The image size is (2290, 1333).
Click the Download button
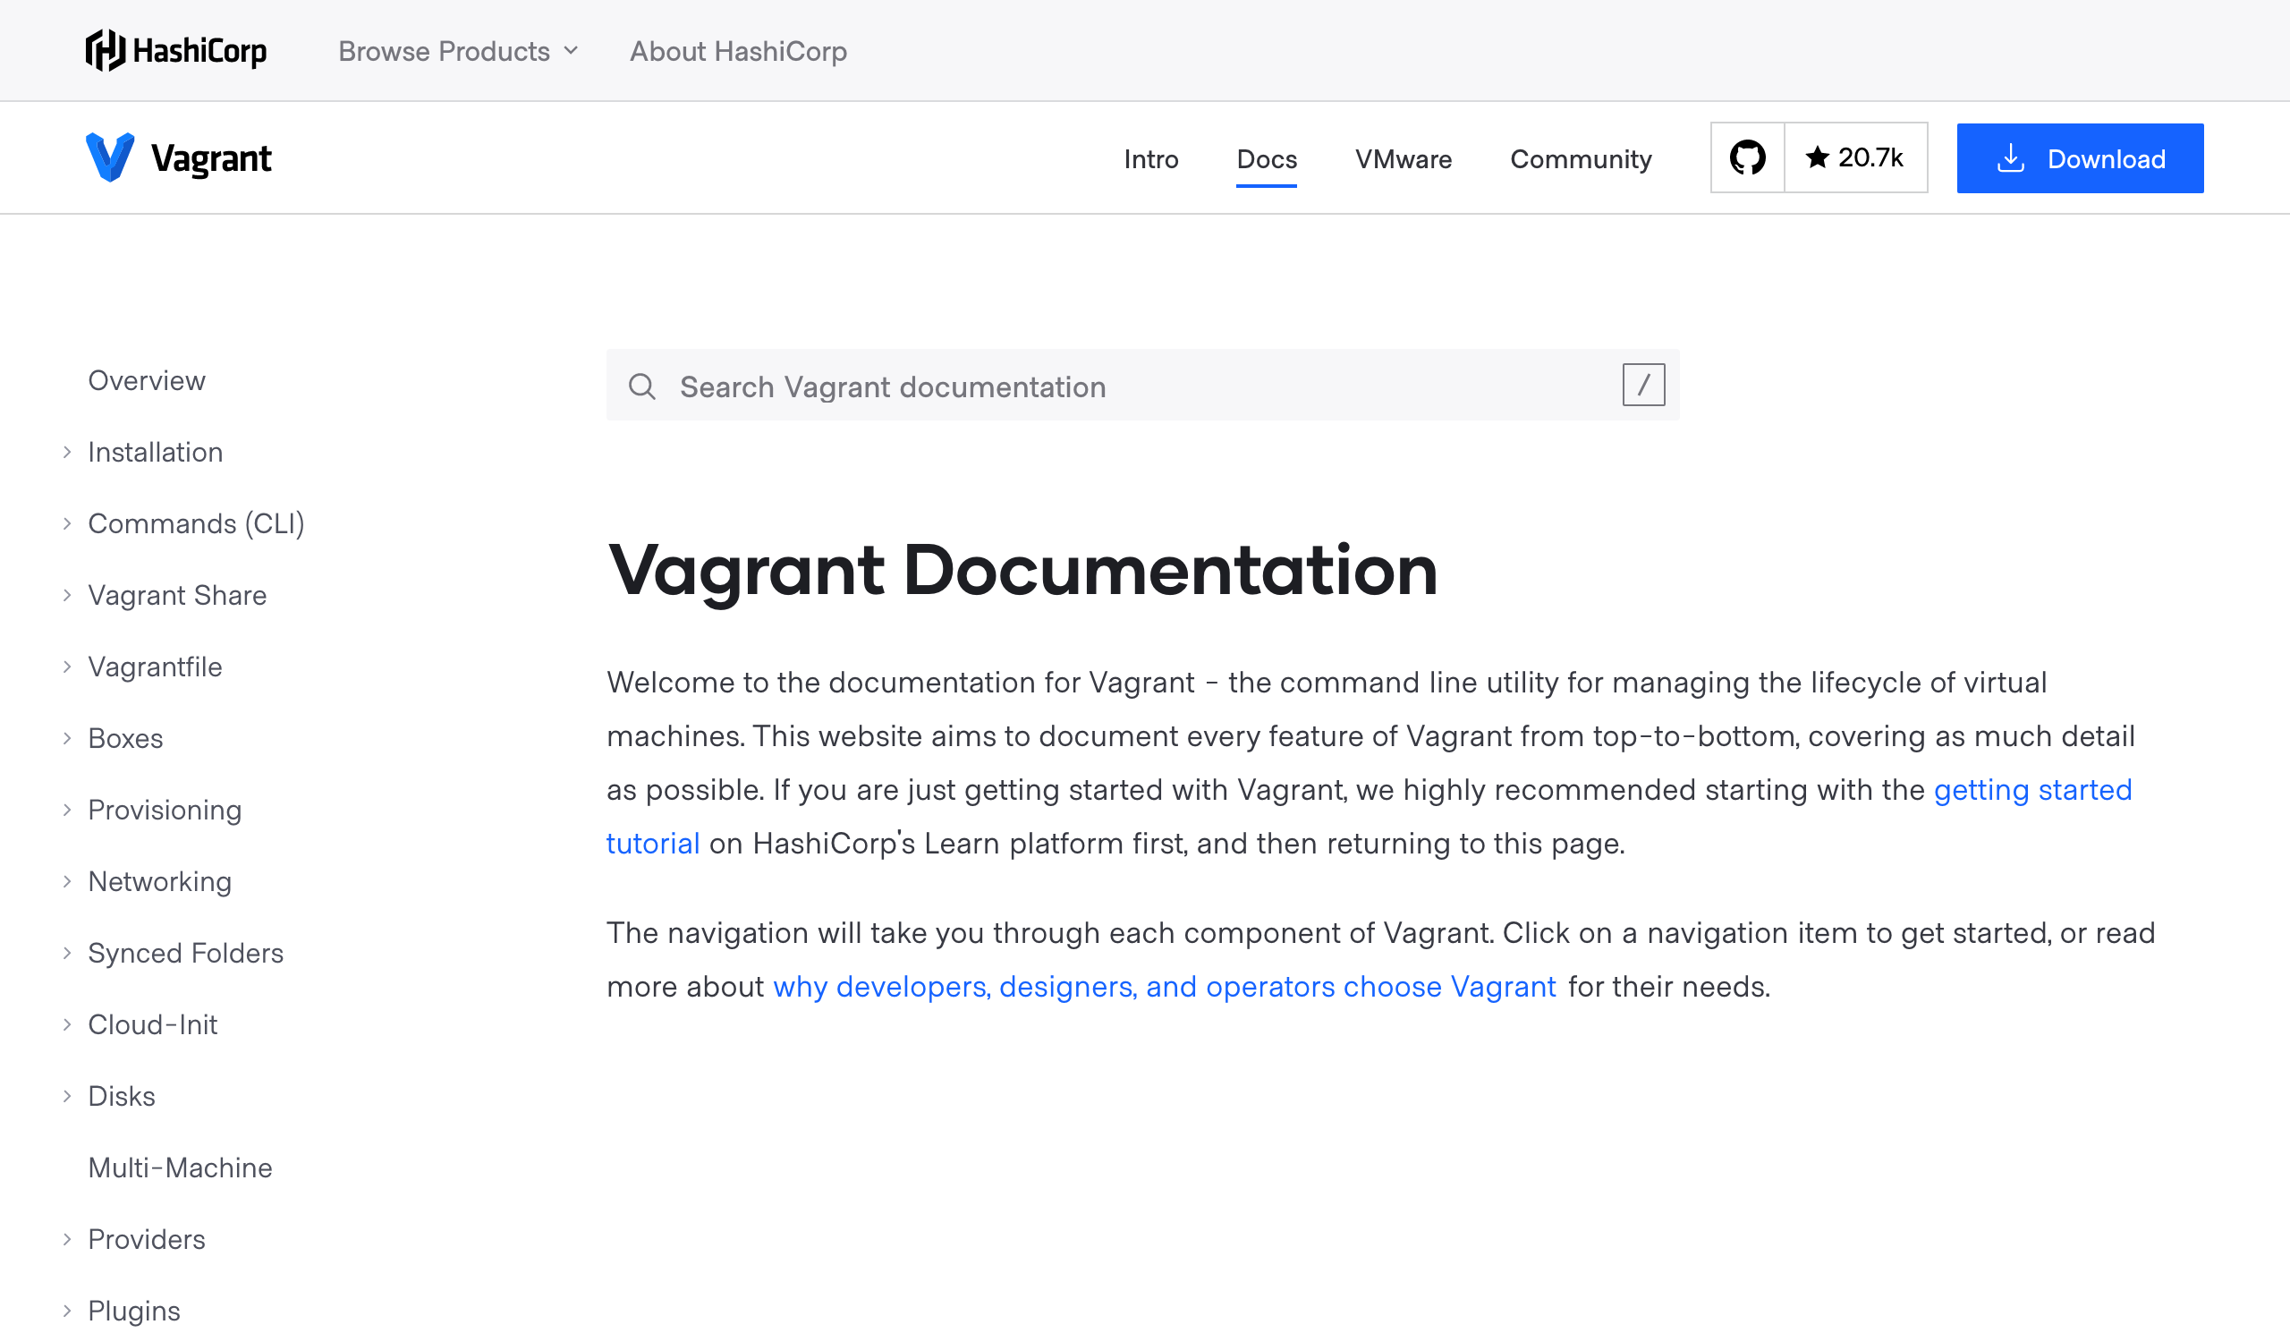pyautogui.click(x=2079, y=158)
